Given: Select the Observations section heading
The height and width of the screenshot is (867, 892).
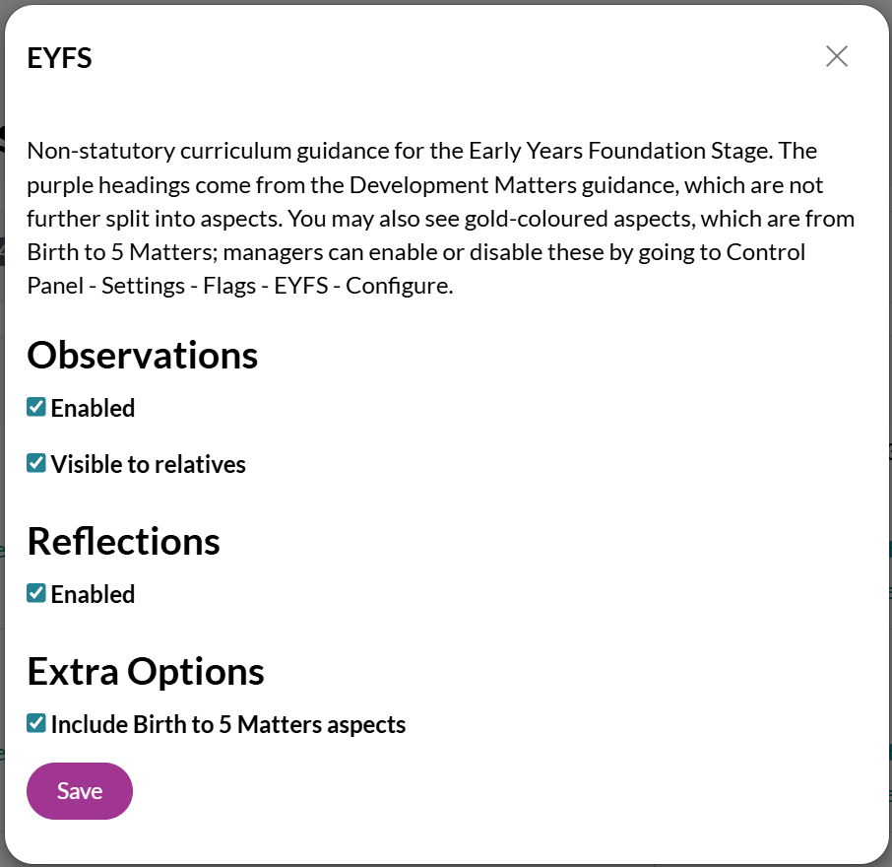Looking at the screenshot, I should coord(142,356).
